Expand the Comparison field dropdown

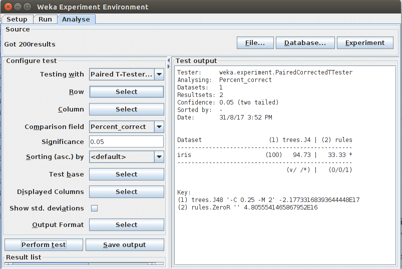(x=159, y=127)
